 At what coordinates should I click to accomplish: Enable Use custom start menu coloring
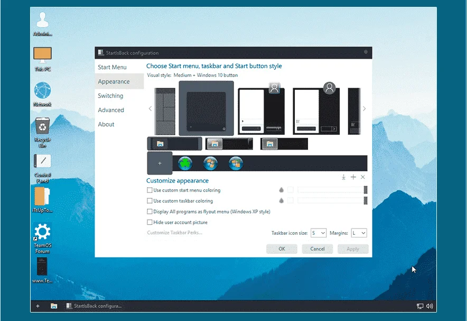pyautogui.click(x=150, y=190)
